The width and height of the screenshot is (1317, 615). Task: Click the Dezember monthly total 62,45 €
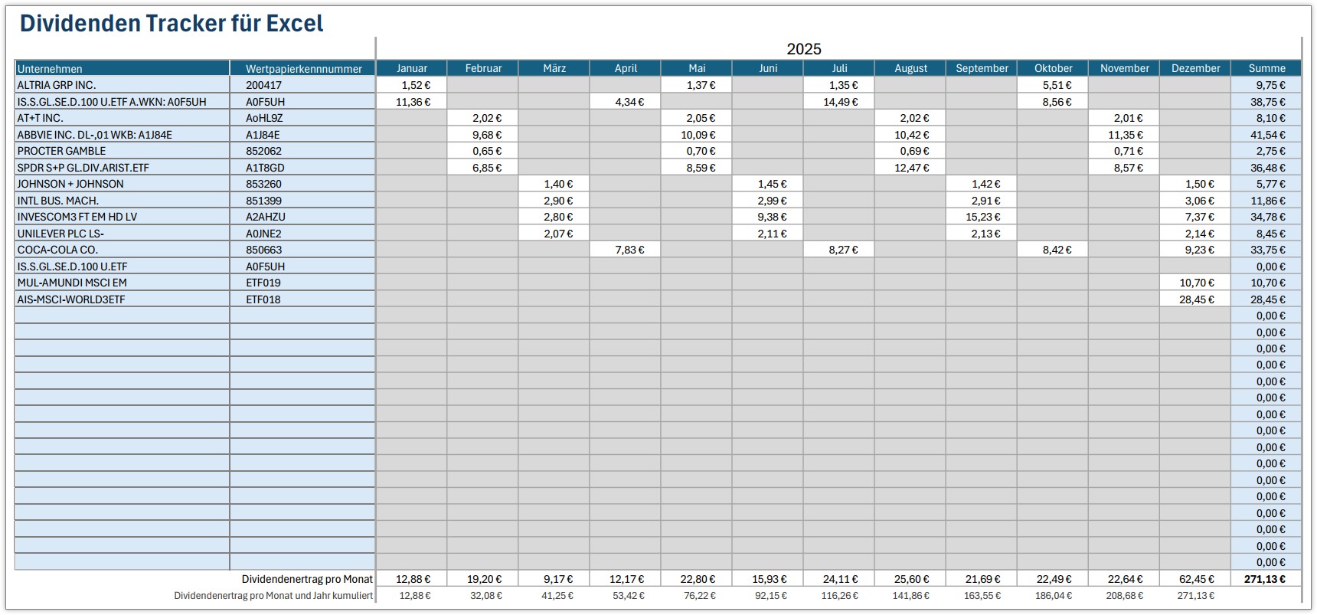(x=1196, y=579)
